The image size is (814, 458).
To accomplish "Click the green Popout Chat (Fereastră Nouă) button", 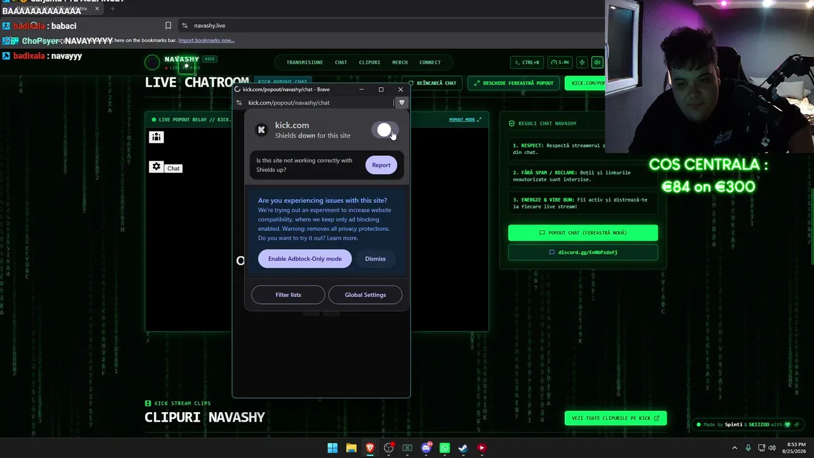I will (583, 233).
